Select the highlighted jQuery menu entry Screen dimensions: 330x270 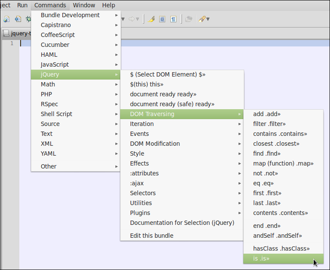(76, 74)
